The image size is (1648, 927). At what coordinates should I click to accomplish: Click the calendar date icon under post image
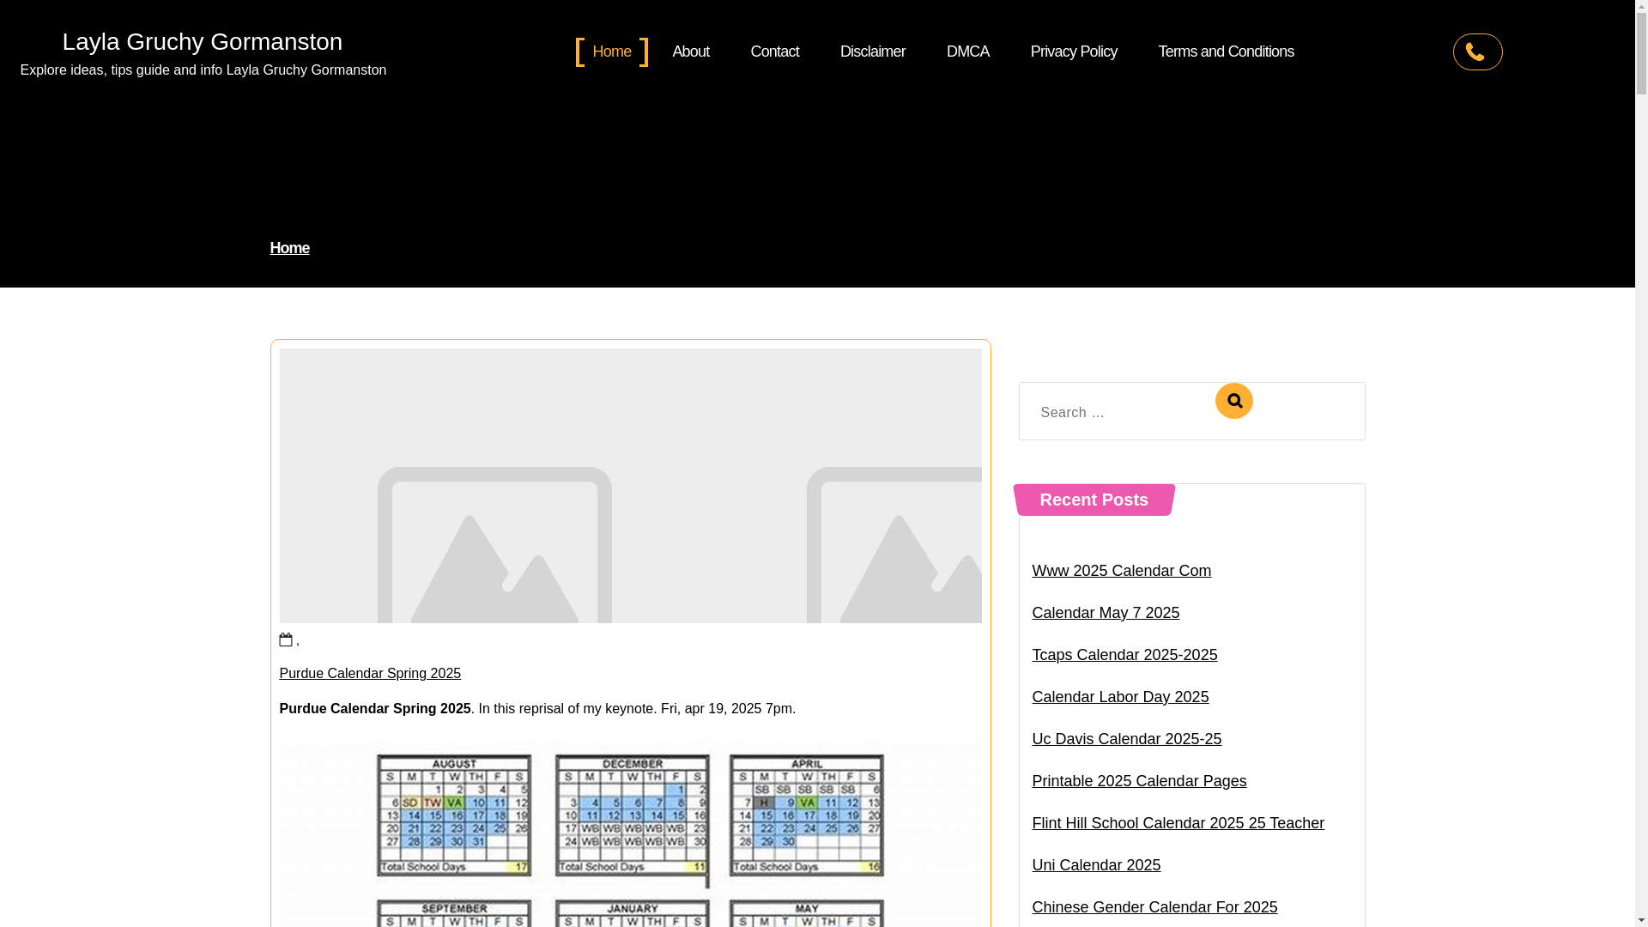click(286, 639)
